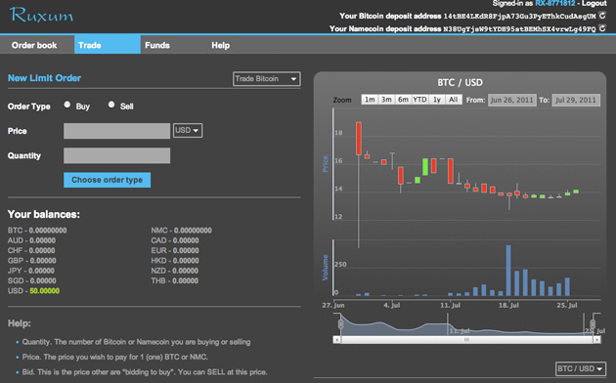Screen dimensions: 616x383
Task: Click the first large red candlestick
Action: click(x=358, y=139)
